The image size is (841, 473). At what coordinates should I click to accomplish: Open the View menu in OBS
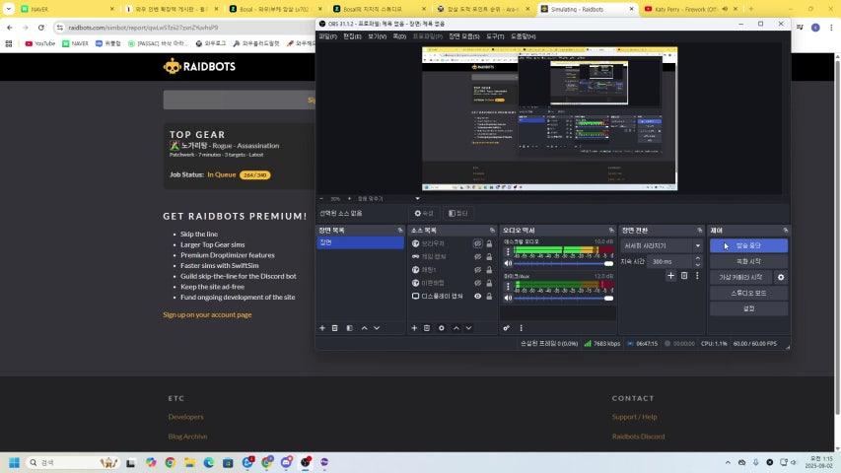coord(377,36)
